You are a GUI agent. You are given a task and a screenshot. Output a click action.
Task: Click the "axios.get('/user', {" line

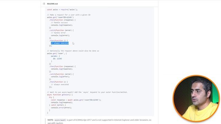pos(57,53)
